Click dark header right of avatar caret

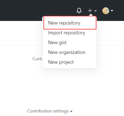tap(119, 11)
